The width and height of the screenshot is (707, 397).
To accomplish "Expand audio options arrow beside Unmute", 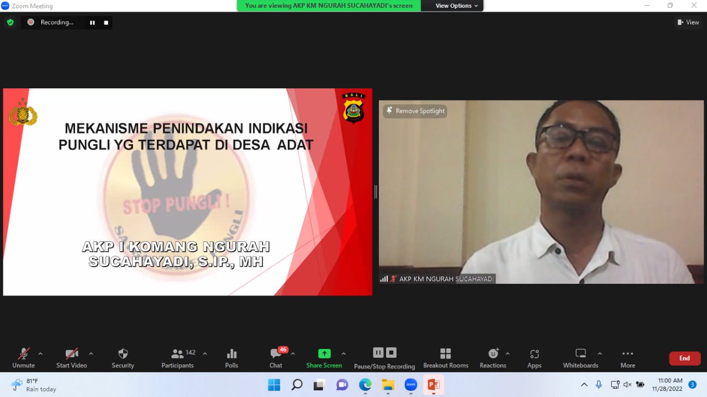I will (x=40, y=354).
